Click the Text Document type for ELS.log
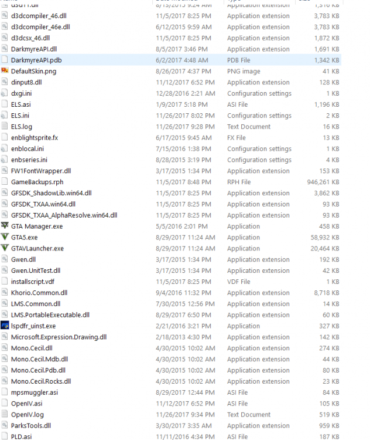 coord(249,127)
